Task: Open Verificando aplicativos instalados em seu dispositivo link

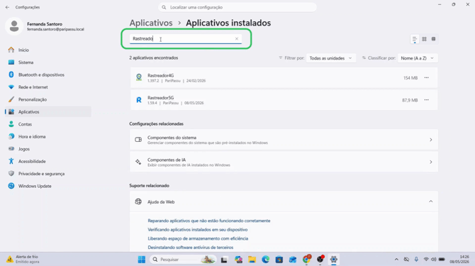Action: [198, 230]
